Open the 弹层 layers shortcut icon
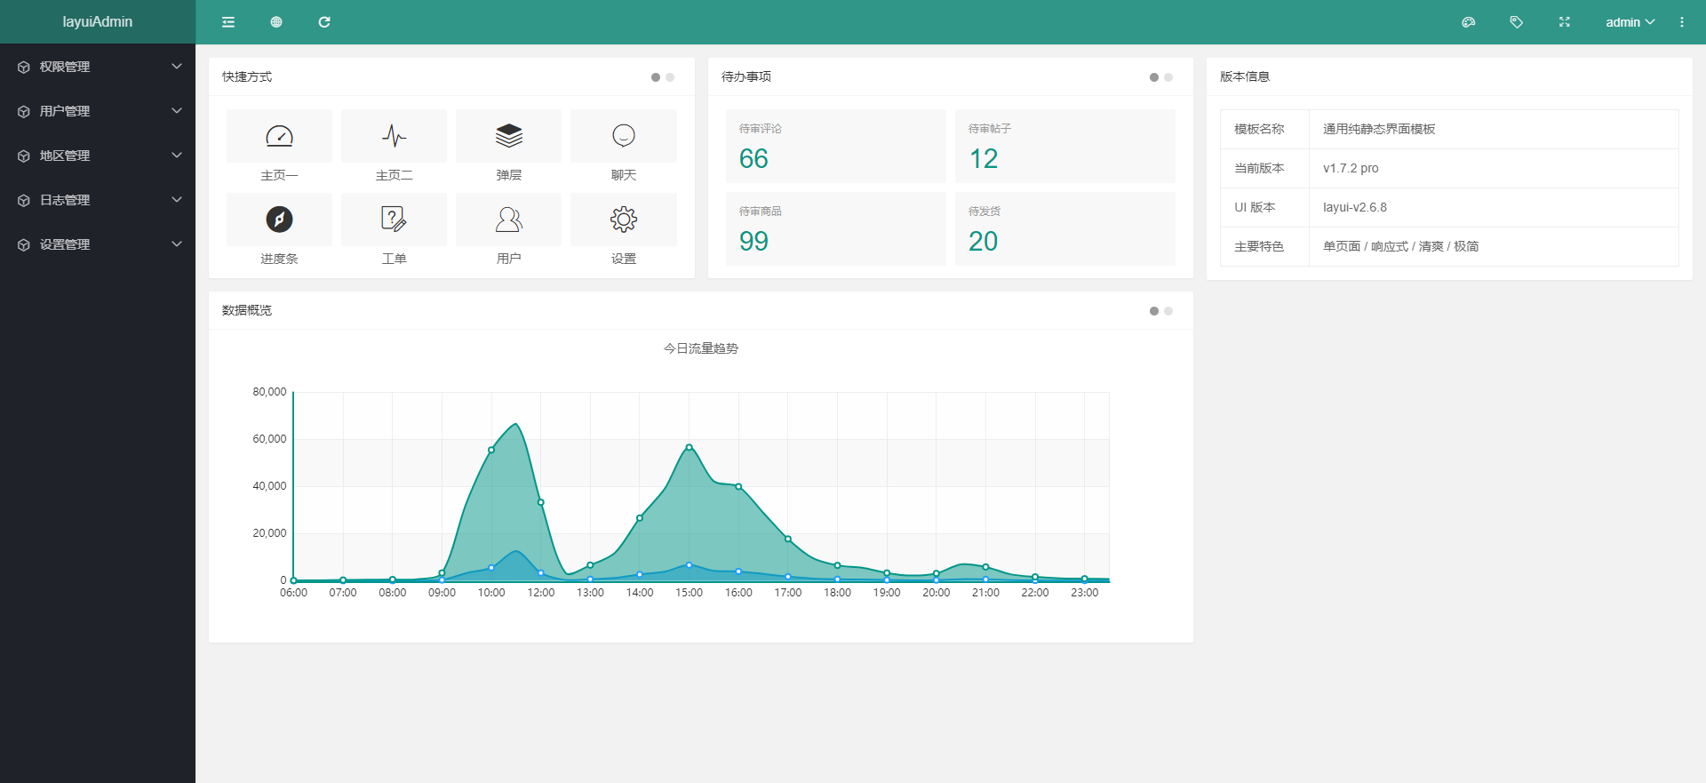Viewport: 1706px width, 783px height. coord(508,136)
